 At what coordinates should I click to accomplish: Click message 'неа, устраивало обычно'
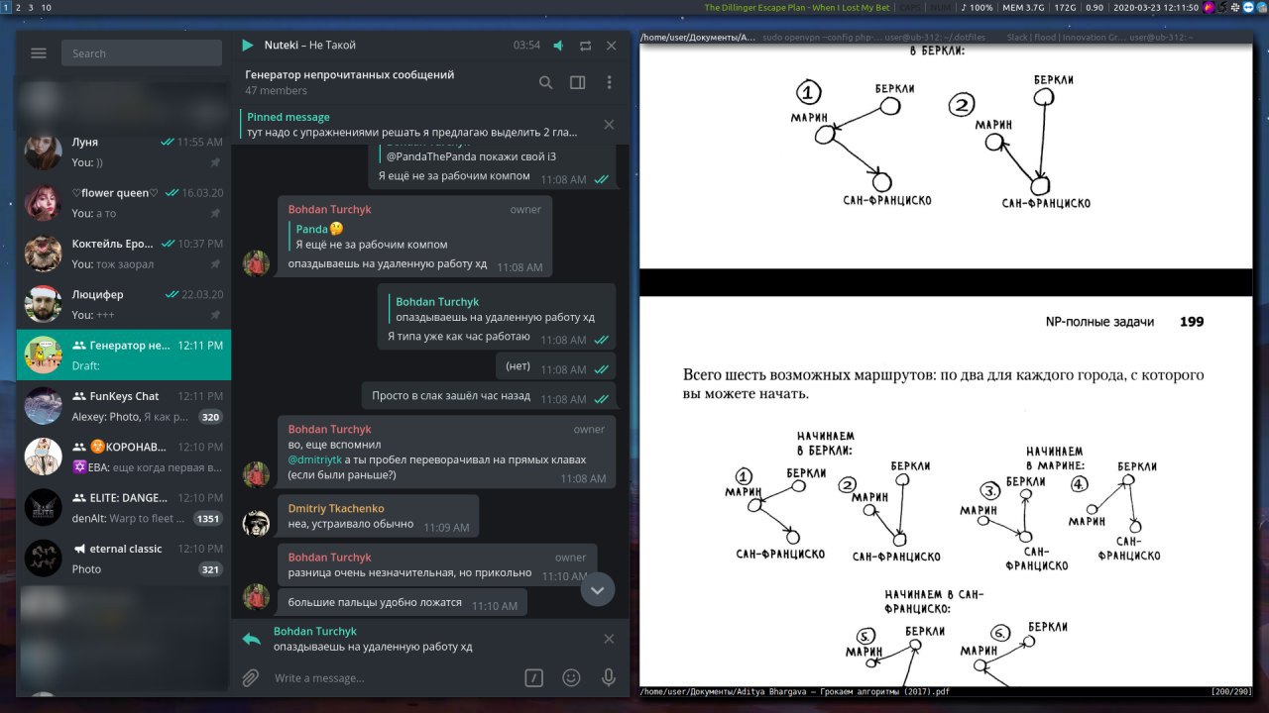coord(378,516)
